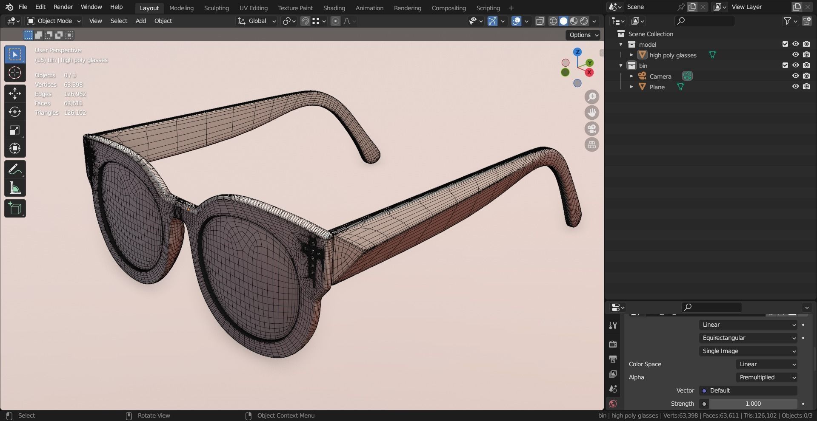Screen dimensions: 817x421
Task: Open Global transform orientation dropdown
Action: pos(257,21)
